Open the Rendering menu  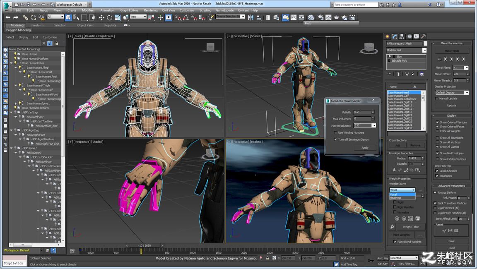pyautogui.click(x=151, y=10)
